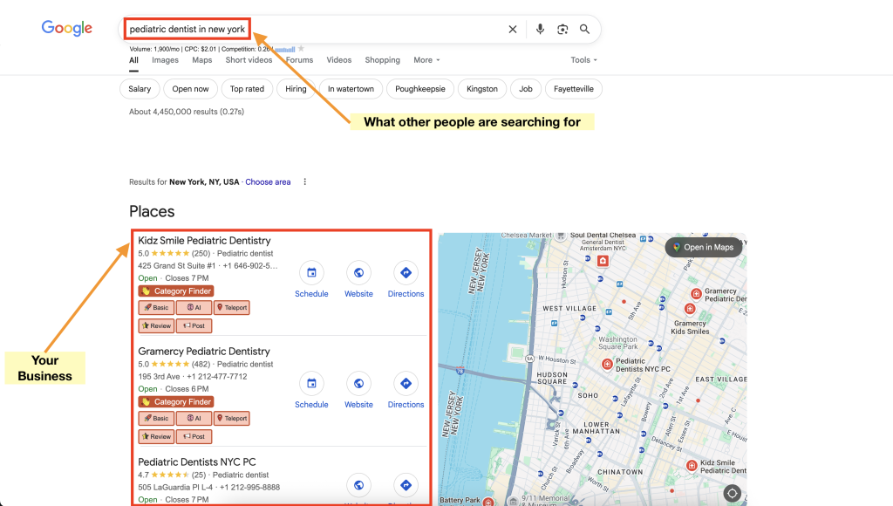Open Pediatric Dentists NYC PC listing
Viewport: 893px width, 506px height.
coord(197,462)
